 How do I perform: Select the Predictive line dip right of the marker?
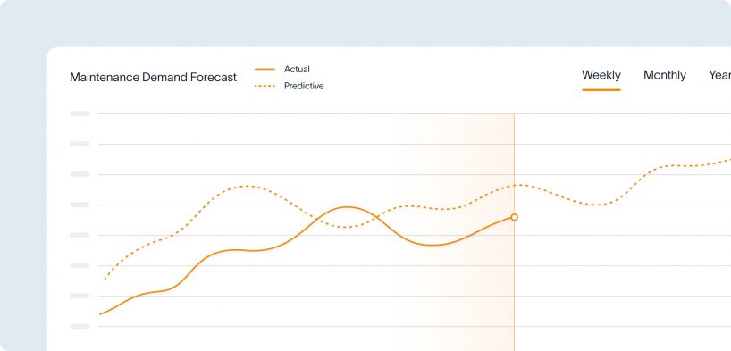pos(598,205)
